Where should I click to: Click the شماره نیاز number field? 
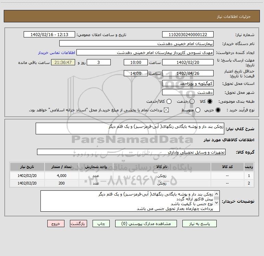pos(188,35)
